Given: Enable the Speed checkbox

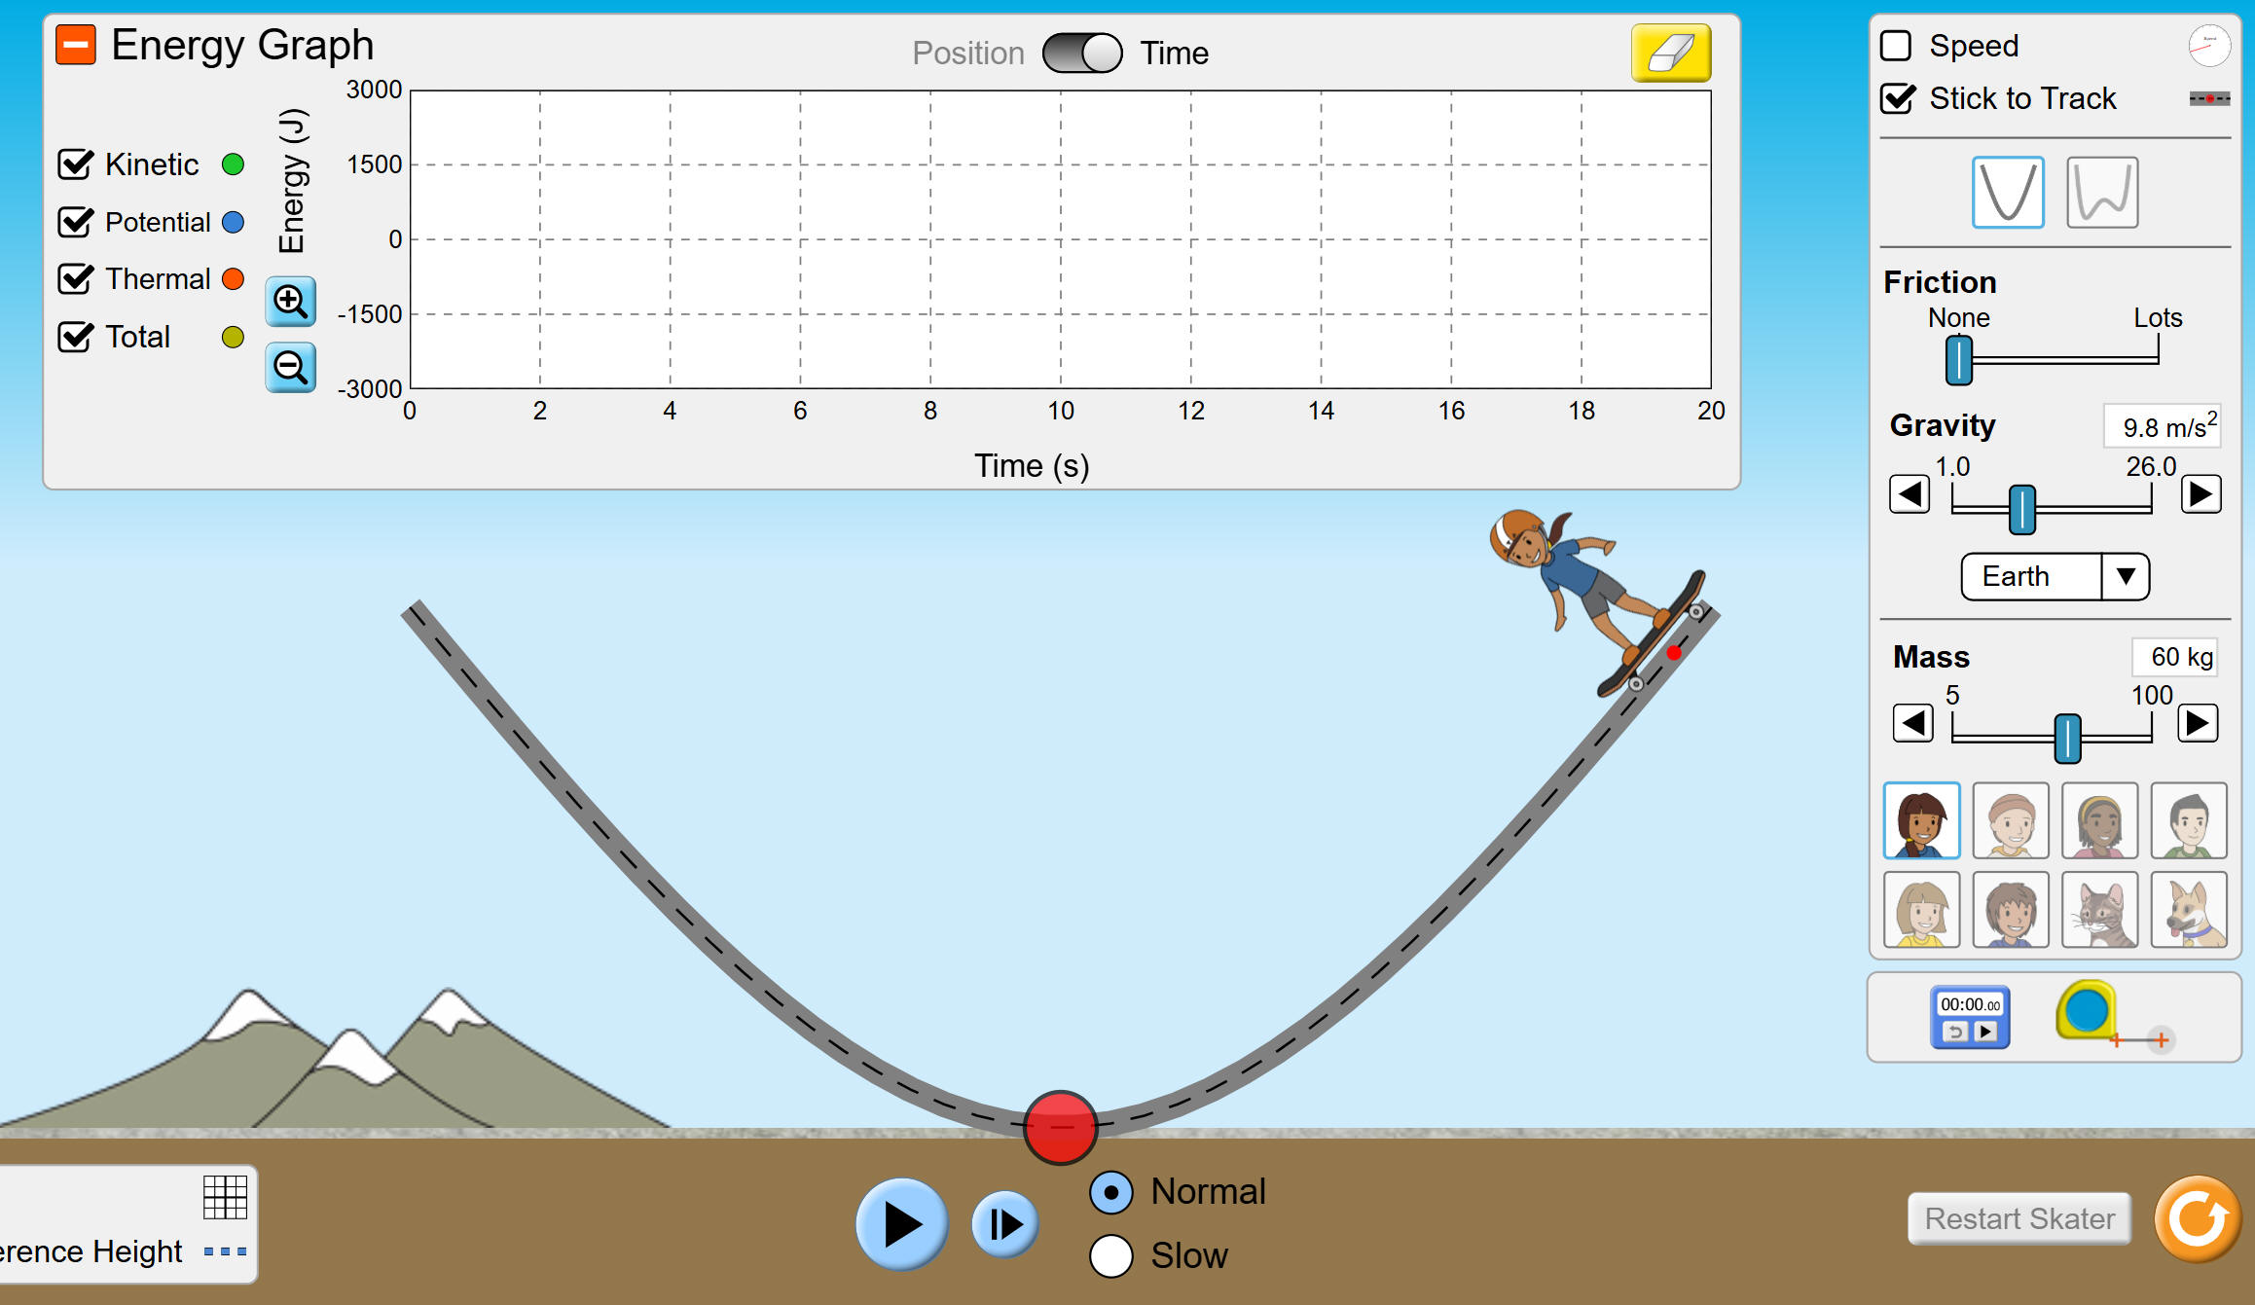Looking at the screenshot, I should [1896, 46].
